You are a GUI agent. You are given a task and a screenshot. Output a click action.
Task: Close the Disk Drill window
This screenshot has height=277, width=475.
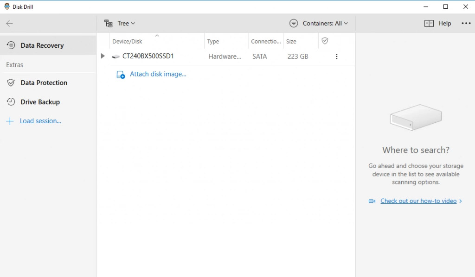pyautogui.click(x=466, y=6)
